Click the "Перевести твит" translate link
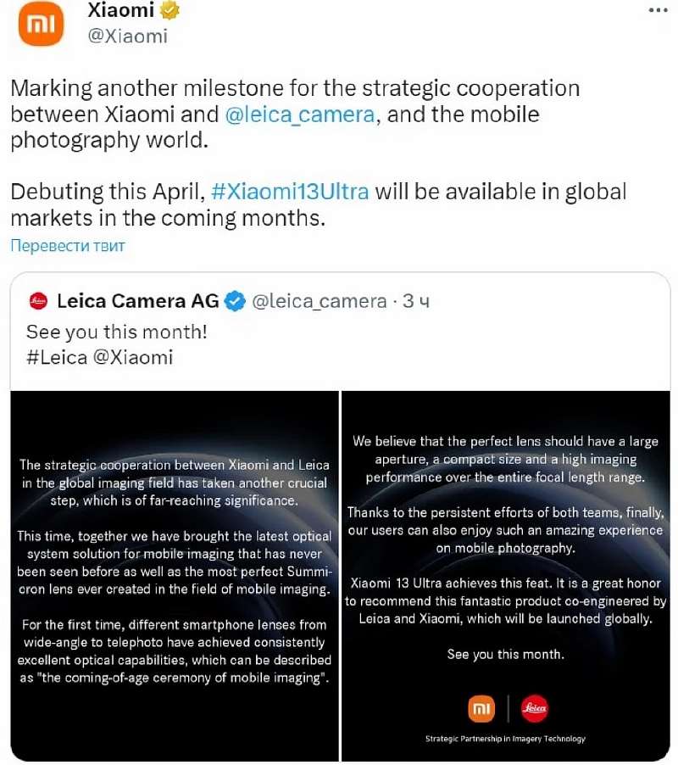 (x=68, y=246)
